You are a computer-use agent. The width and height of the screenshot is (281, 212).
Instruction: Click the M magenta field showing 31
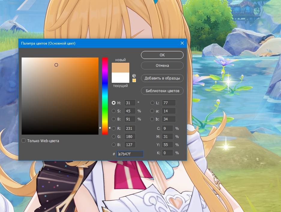point(168,136)
